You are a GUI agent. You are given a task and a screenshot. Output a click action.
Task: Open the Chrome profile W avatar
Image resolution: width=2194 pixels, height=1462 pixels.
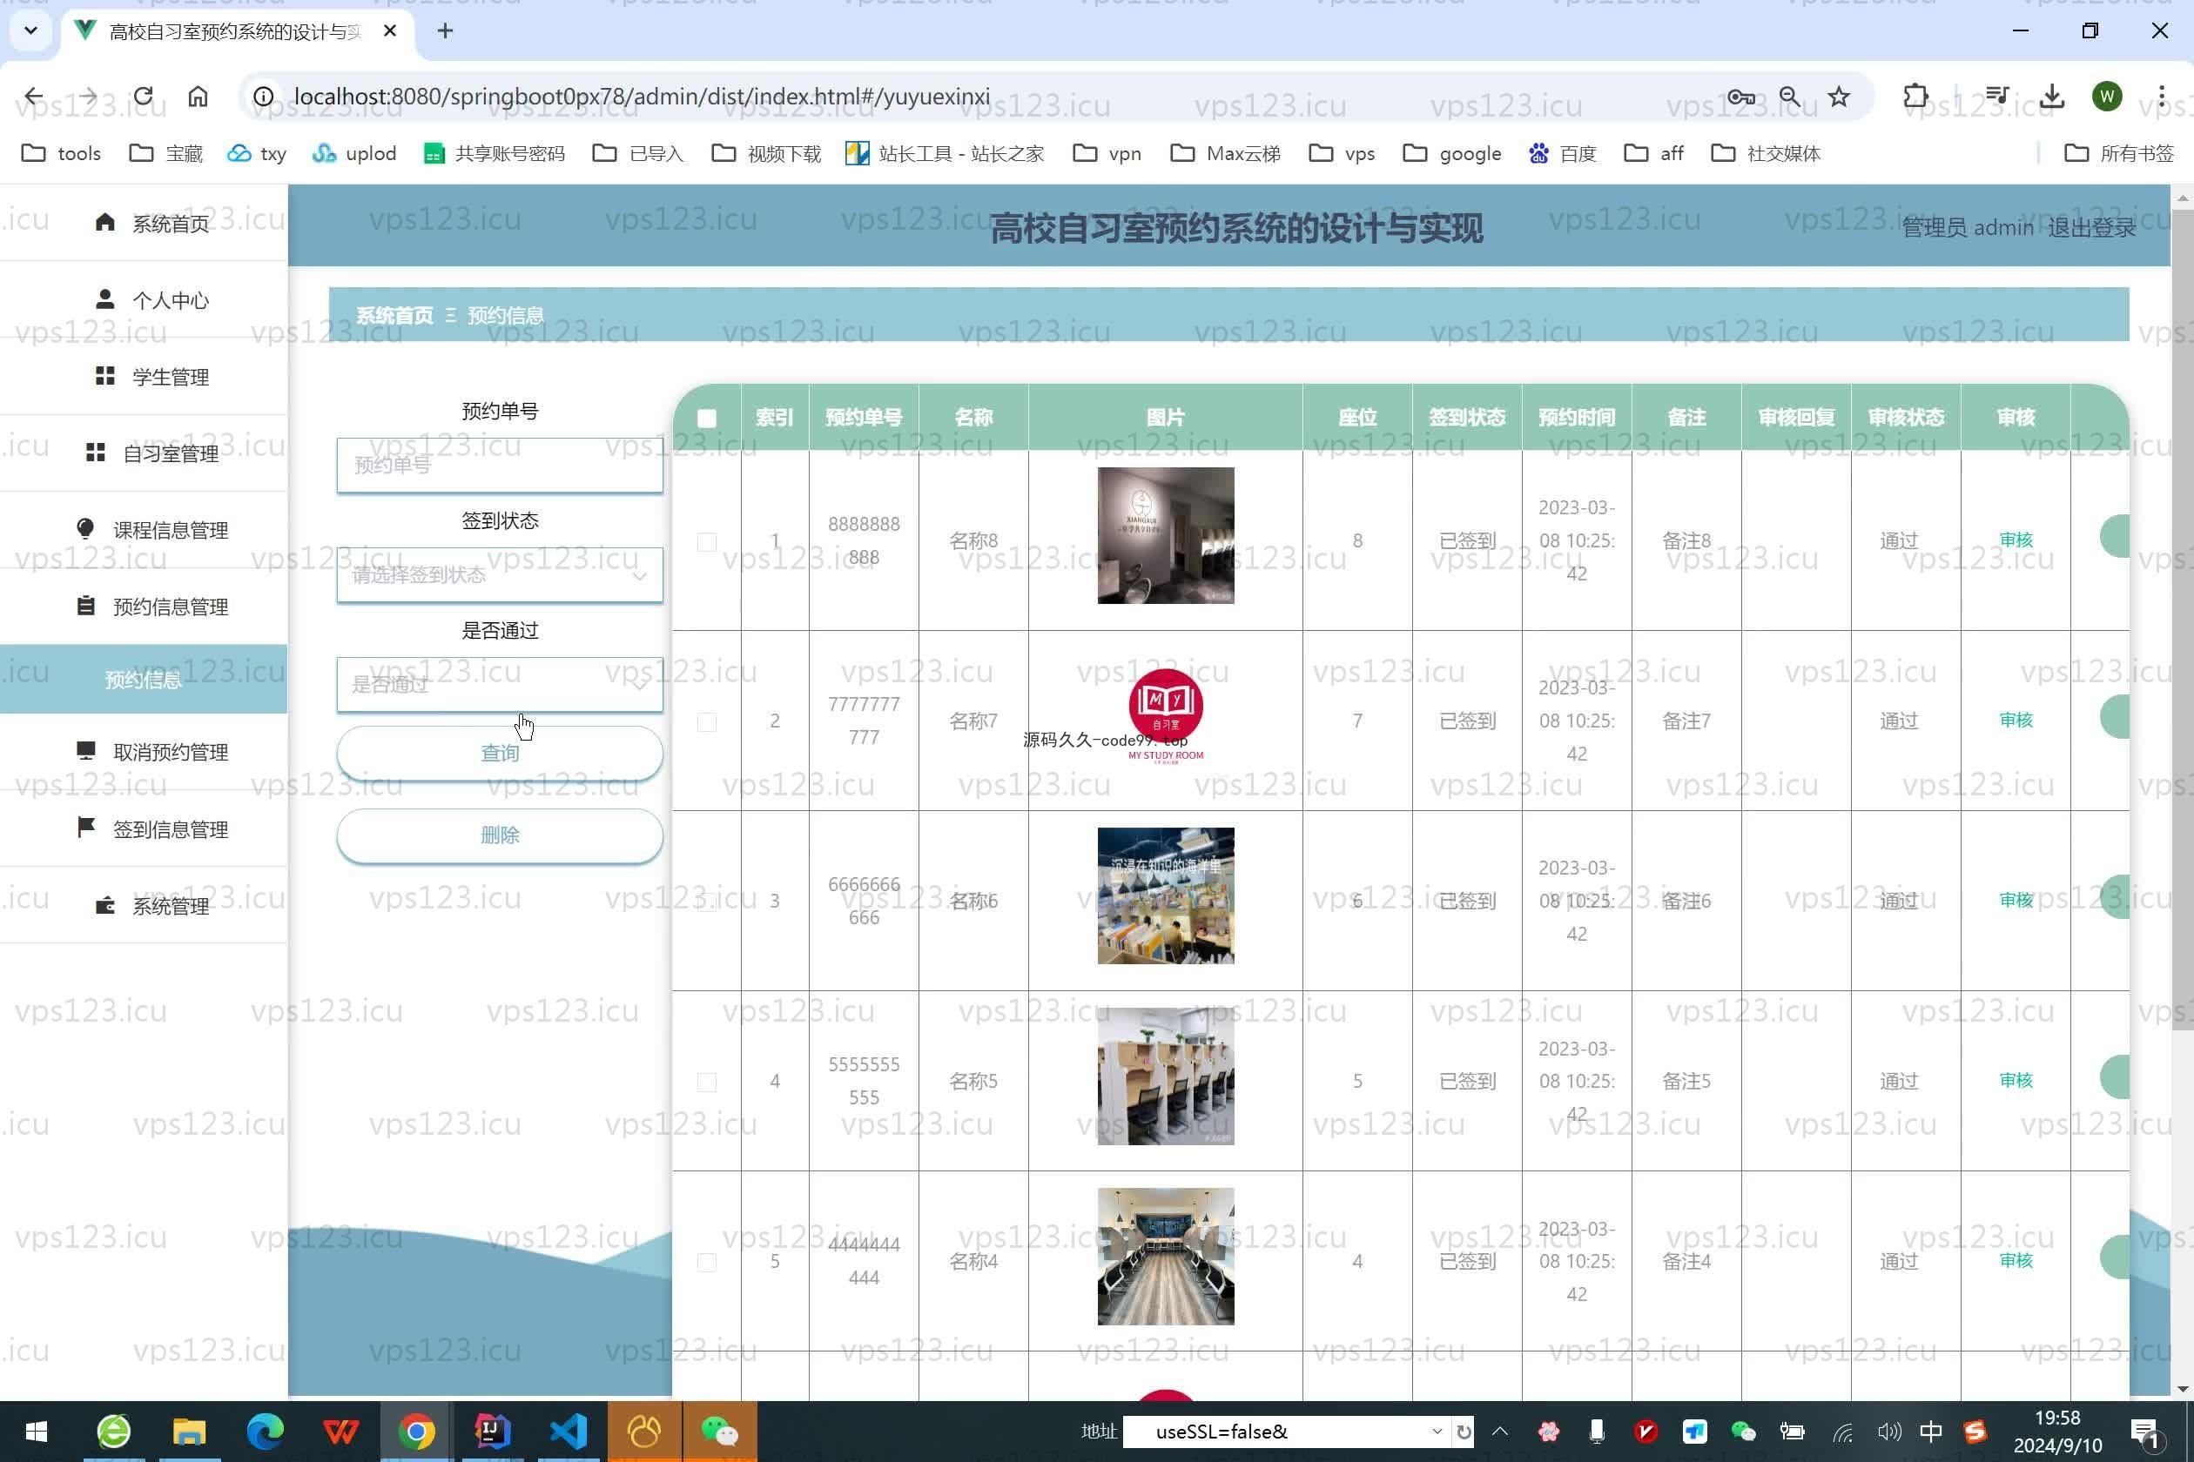tap(2106, 96)
